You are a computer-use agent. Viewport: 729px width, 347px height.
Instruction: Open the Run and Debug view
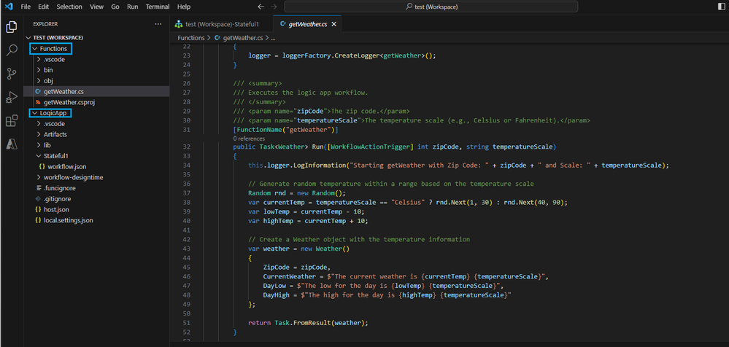[12, 97]
